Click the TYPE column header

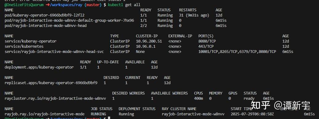[114, 36]
